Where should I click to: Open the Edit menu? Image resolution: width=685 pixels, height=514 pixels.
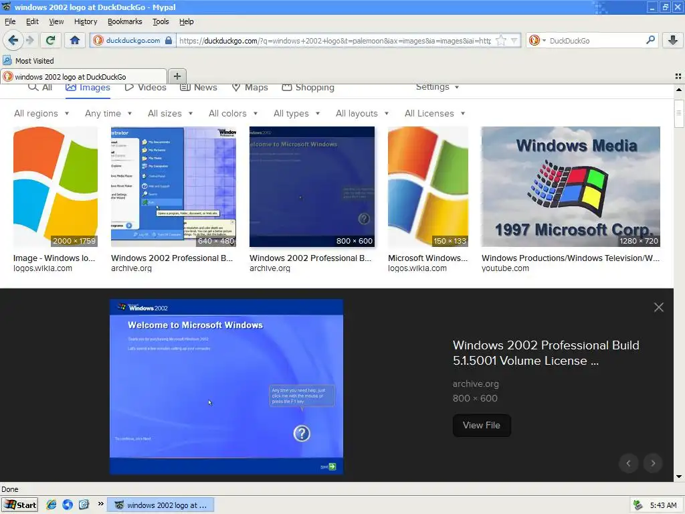32,21
